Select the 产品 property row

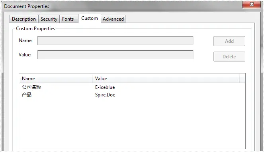coord(132,95)
